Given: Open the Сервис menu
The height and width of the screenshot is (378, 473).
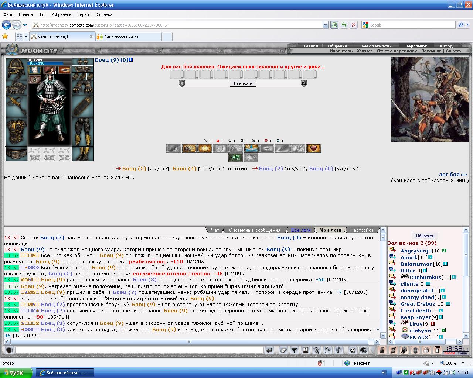Looking at the screenshot, I should pyautogui.click(x=84, y=14).
